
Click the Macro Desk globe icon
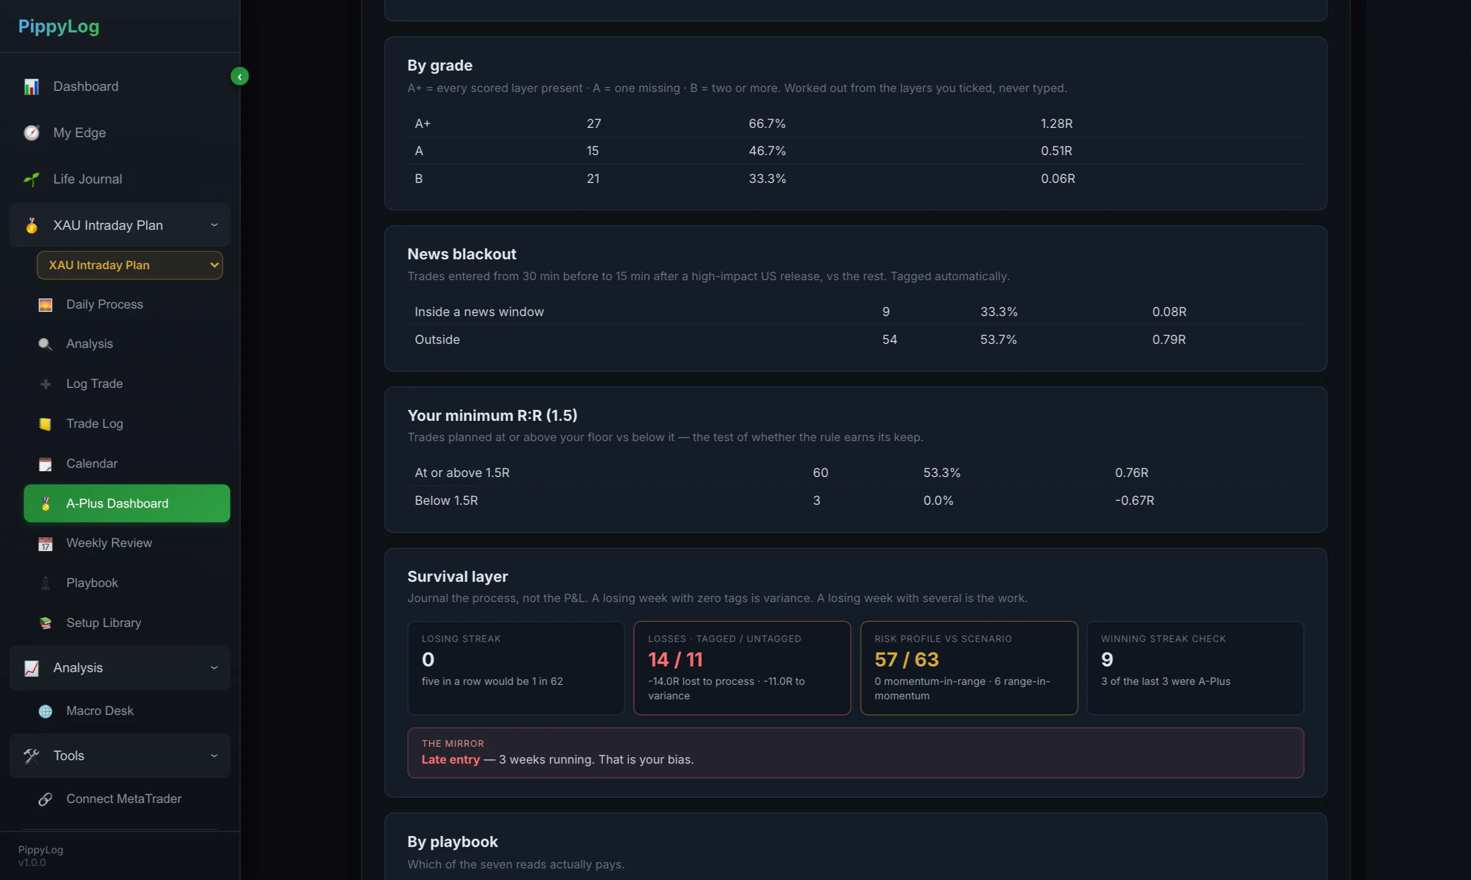45,711
